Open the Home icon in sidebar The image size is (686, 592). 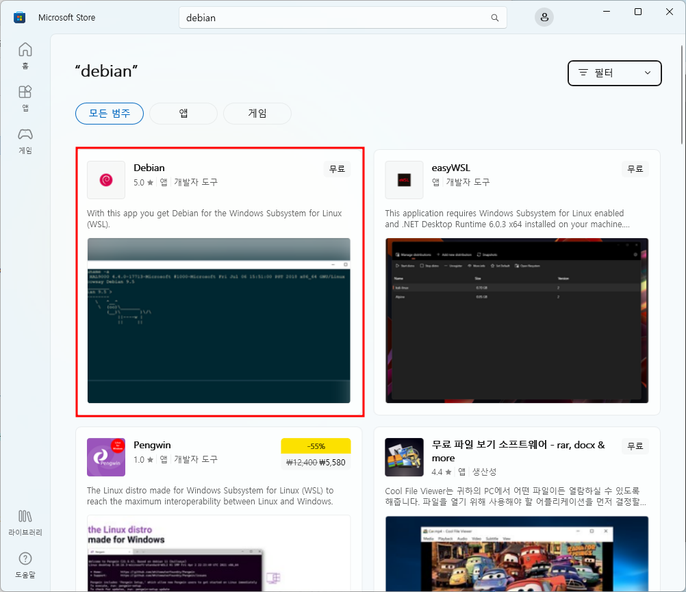[x=25, y=55]
